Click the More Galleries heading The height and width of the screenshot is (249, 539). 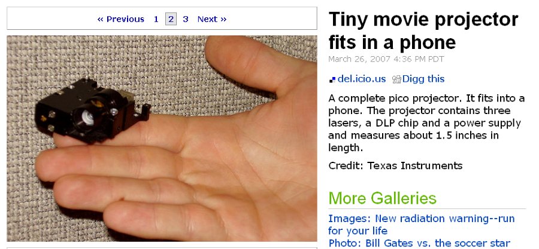click(382, 198)
